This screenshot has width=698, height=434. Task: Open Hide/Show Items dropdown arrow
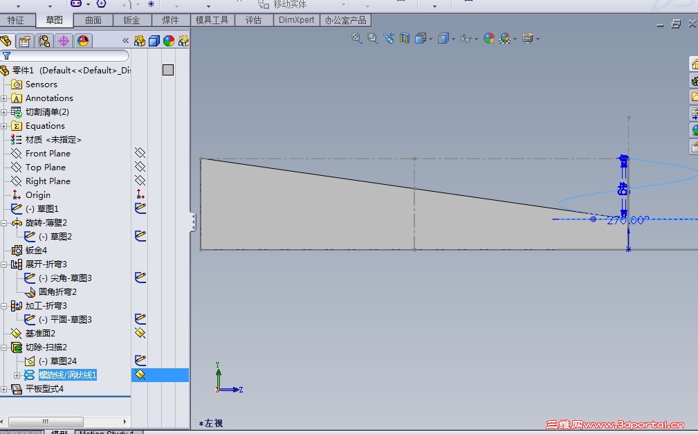pos(477,39)
